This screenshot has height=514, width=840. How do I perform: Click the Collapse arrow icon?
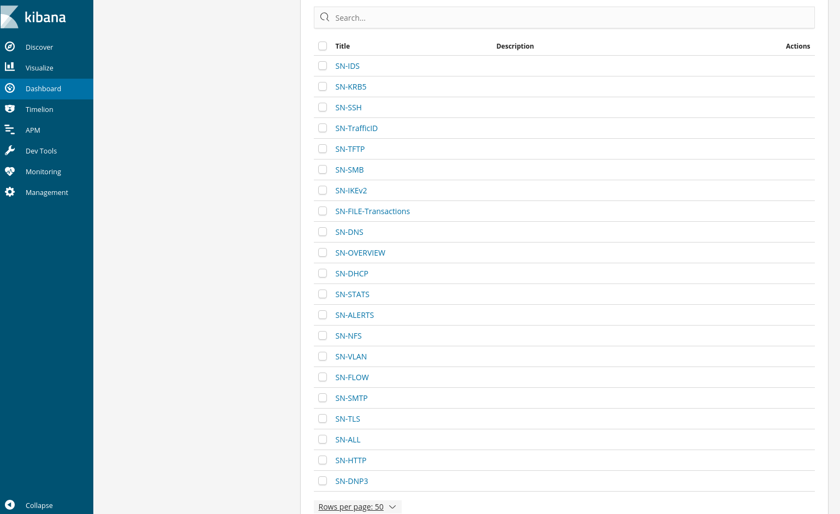click(10, 505)
